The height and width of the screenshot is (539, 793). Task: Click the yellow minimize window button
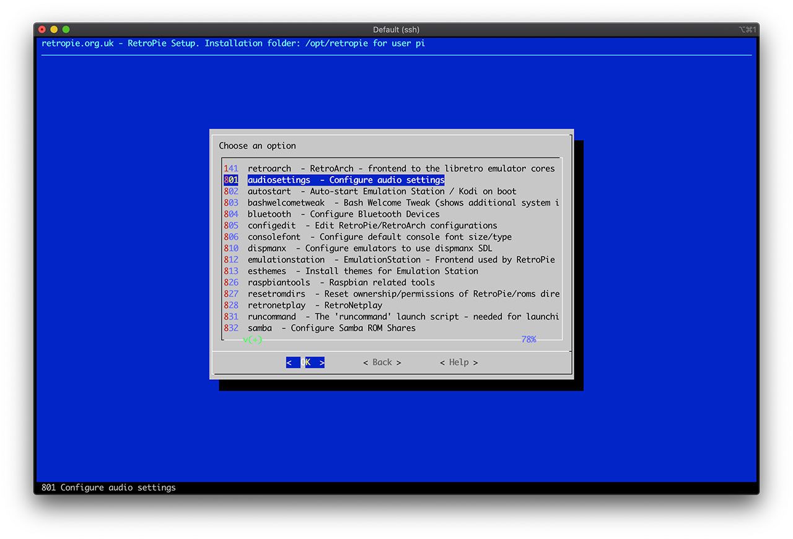(54, 30)
